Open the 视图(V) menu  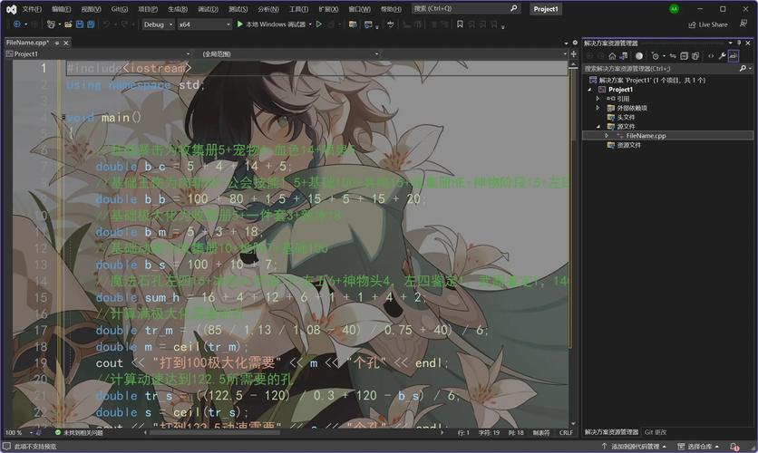[x=91, y=9]
